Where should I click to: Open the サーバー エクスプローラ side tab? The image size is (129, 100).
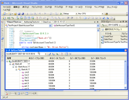(x=2, y=49)
